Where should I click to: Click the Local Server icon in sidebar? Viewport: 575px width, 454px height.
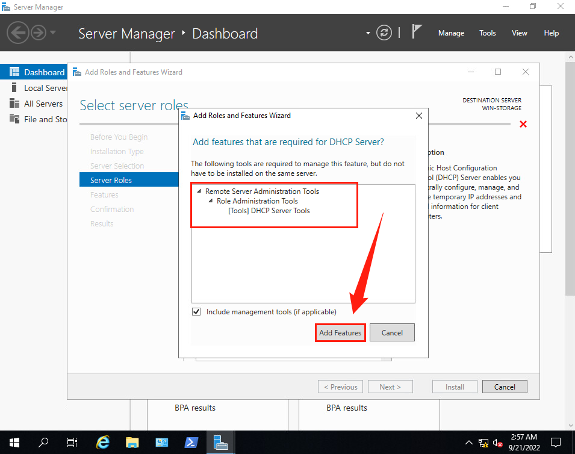pos(14,88)
